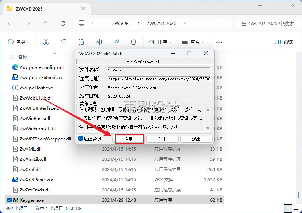Image resolution: width=302 pixels, height=213 pixels.
Task: Click the Rename icon
Action: pos(99,42)
